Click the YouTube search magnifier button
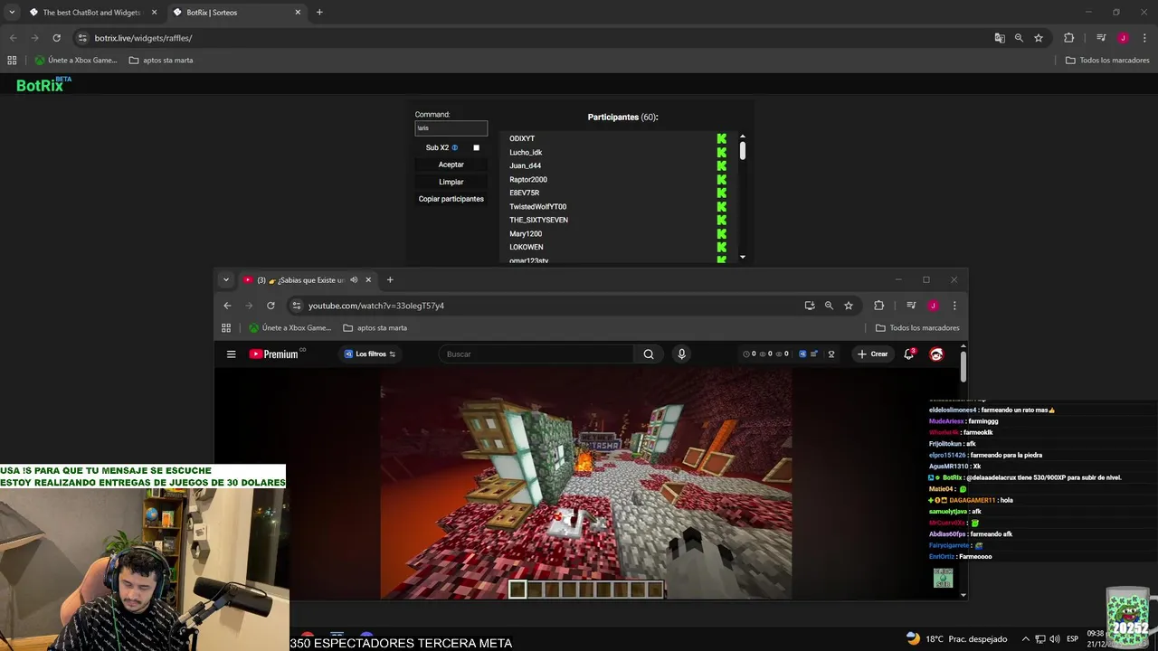 [x=649, y=354]
